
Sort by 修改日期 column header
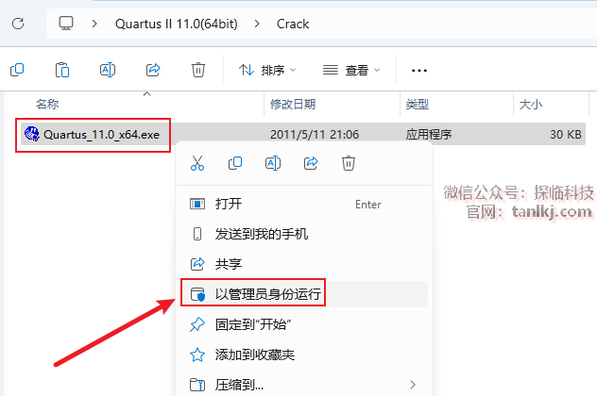(x=293, y=104)
